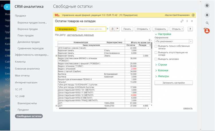Toggle Выводить отсутствующие на складе checkbox
This screenshot has height=131, width=215.
156,53
